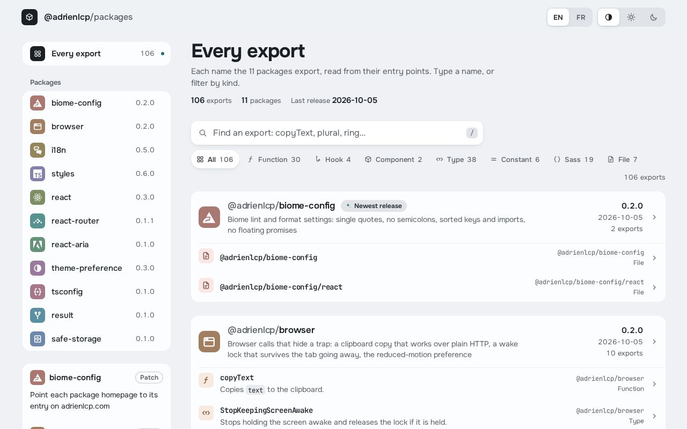Image resolution: width=687 pixels, height=429 pixels.
Task: Select the theme-preference package icon
Action: pos(38,268)
